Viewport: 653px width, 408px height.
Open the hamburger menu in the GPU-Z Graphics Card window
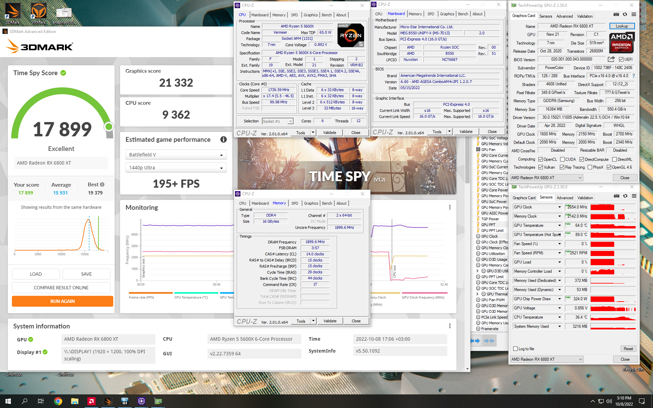pos(634,15)
